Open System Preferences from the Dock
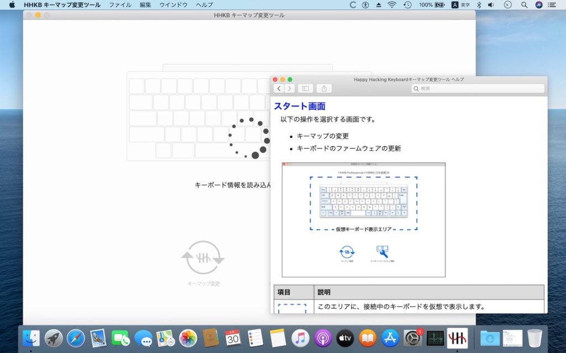566x353 pixels. 412,338
